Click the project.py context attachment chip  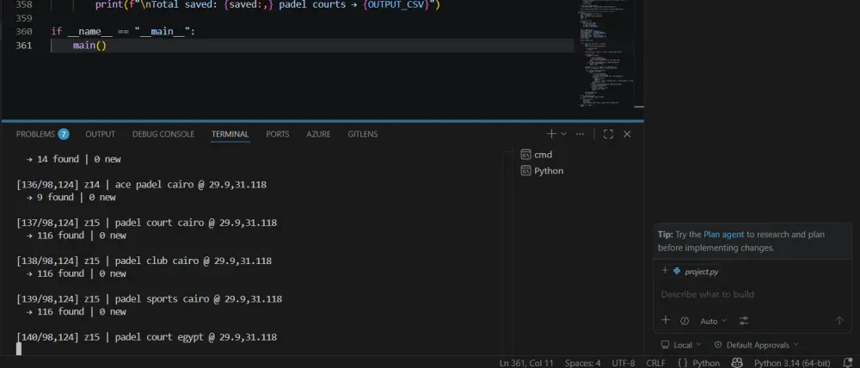click(x=696, y=272)
